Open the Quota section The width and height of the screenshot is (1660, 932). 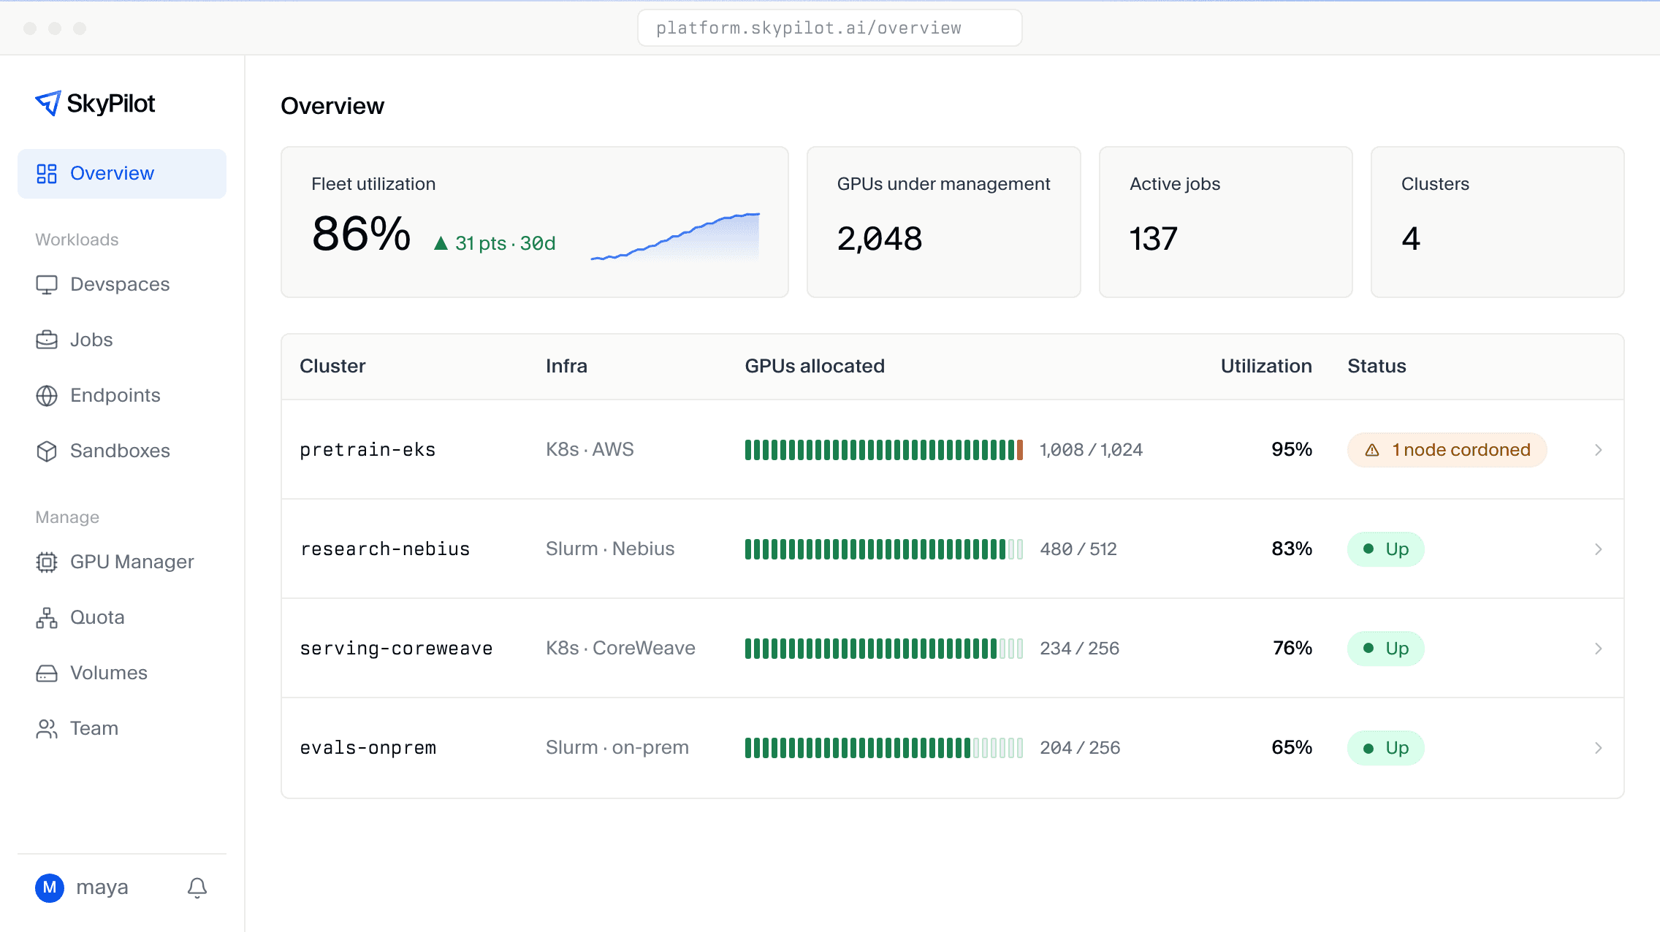(x=122, y=617)
